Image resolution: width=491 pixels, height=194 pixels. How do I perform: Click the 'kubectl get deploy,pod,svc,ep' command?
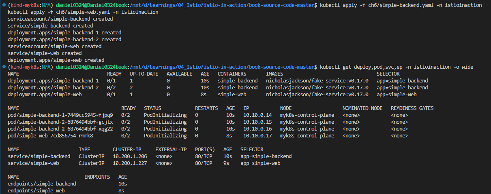[x=397, y=67]
